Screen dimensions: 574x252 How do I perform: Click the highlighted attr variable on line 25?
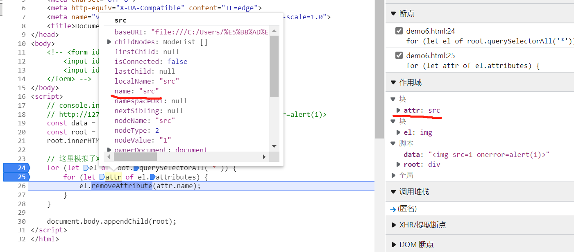tap(113, 177)
